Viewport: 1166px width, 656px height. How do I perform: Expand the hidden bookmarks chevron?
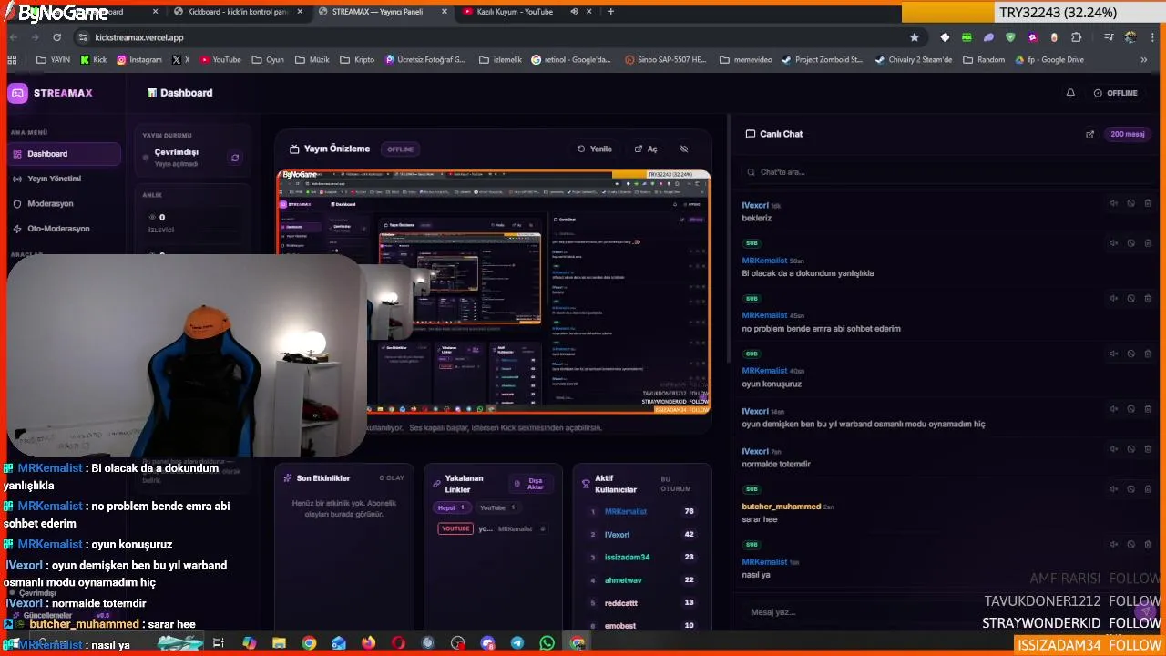click(x=1144, y=60)
